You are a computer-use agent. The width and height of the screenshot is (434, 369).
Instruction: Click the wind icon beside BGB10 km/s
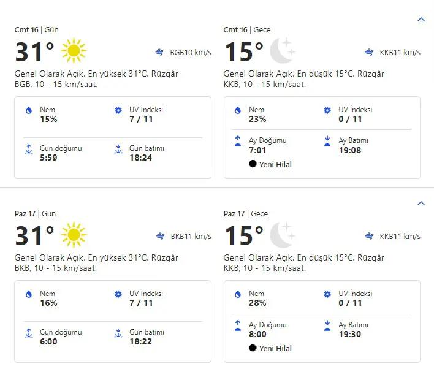tap(161, 53)
